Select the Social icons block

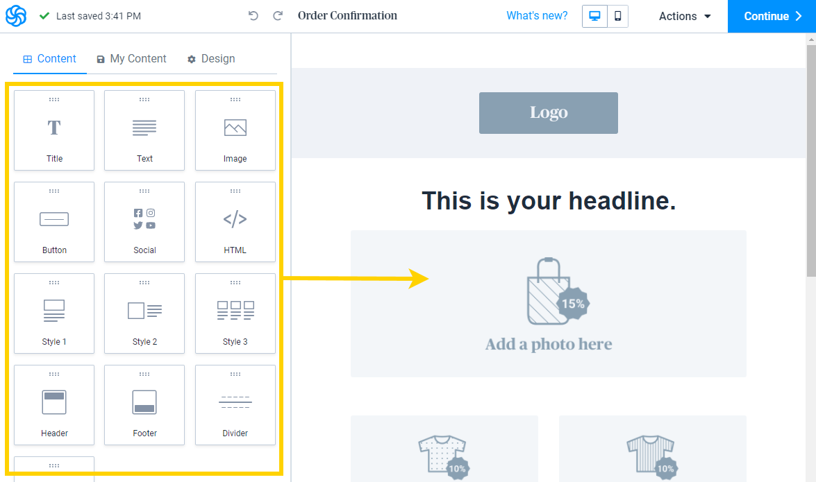[x=144, y=222]
